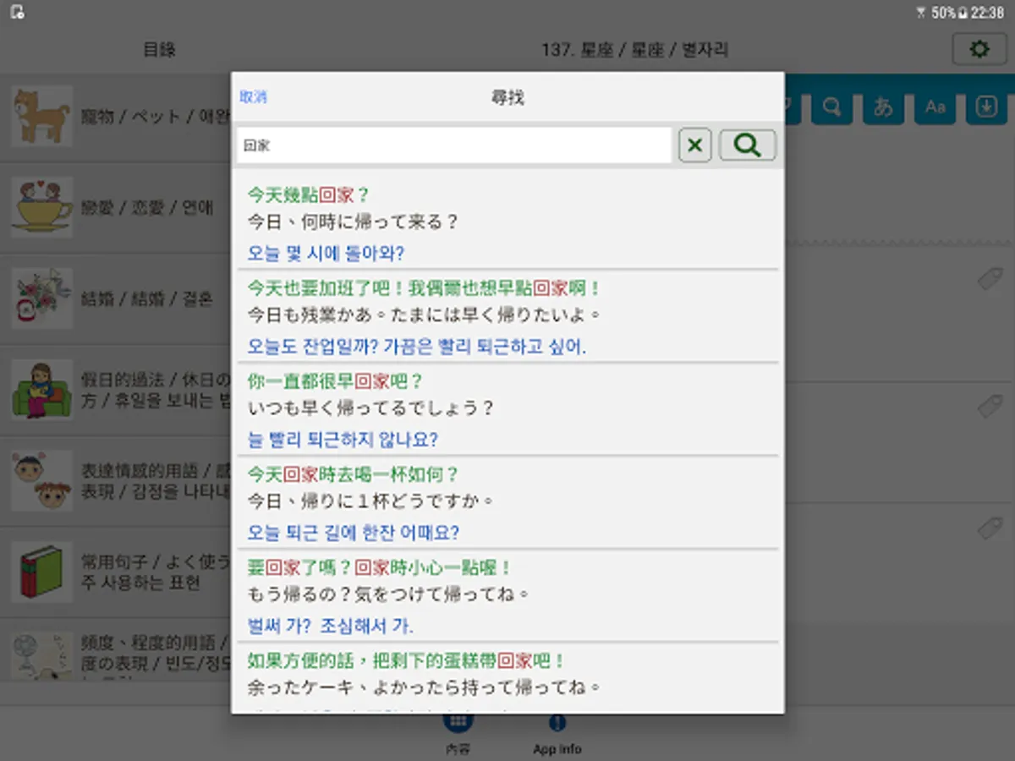Select Korean line 오늘 퇴근 길에 한잔 어때요?

point(354,533)
